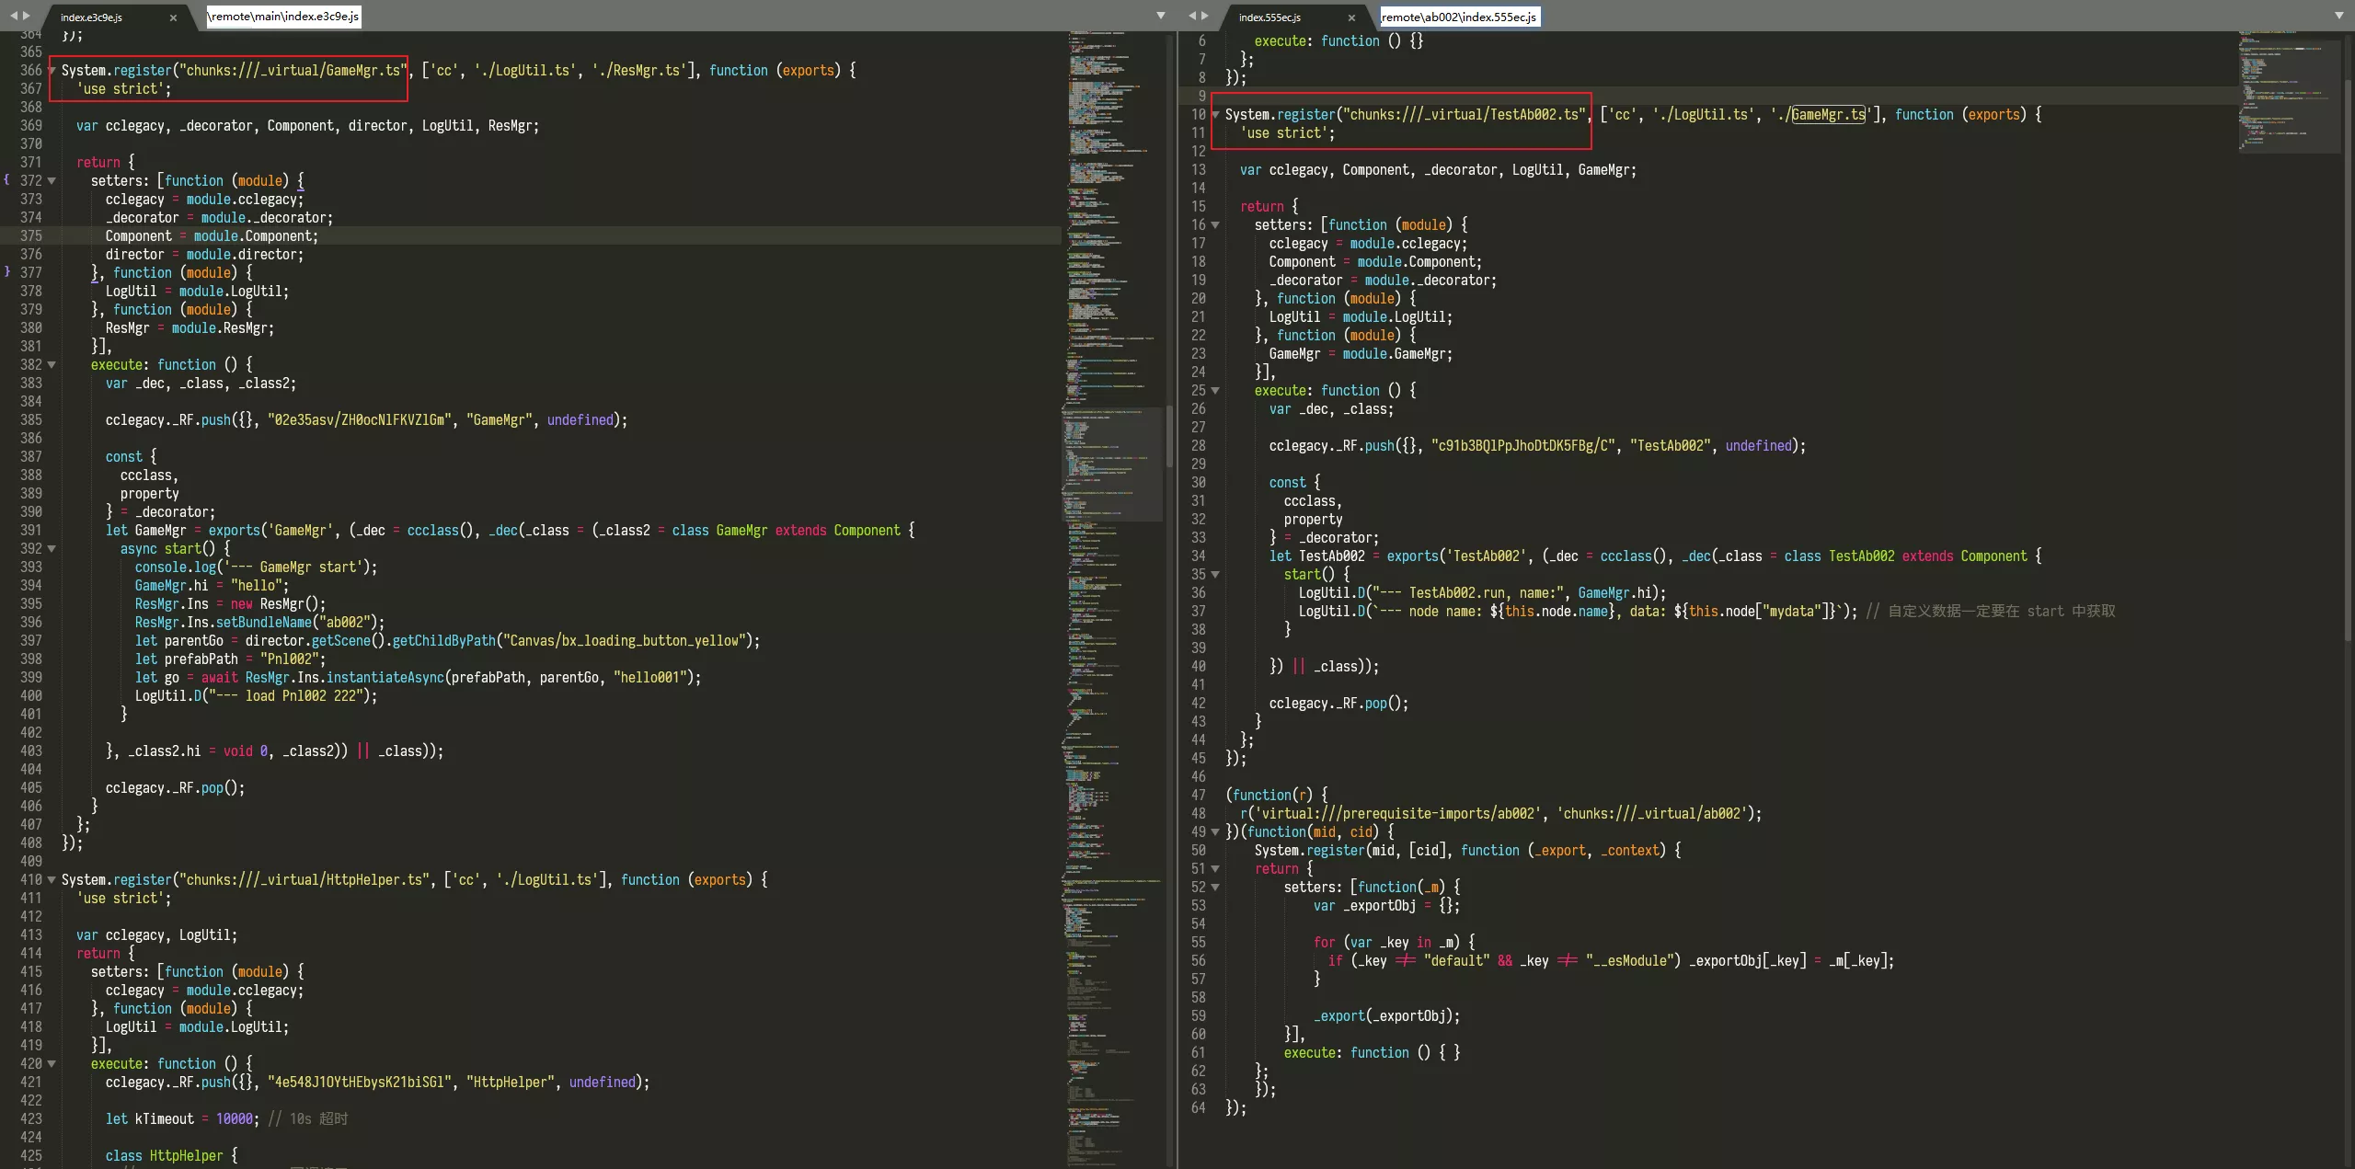The width and height of the screenshot is (2355, 1169).
Task: Click line number 375 in the left gutter
Action: pos(31,236)
